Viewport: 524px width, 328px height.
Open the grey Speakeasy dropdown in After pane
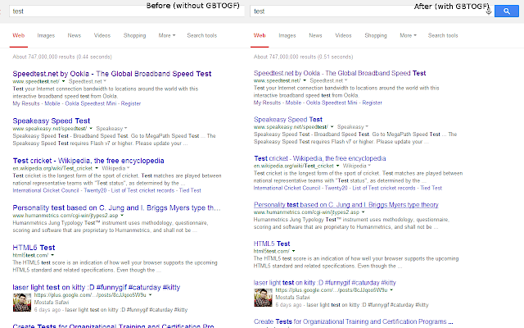[x=353, y=127]
